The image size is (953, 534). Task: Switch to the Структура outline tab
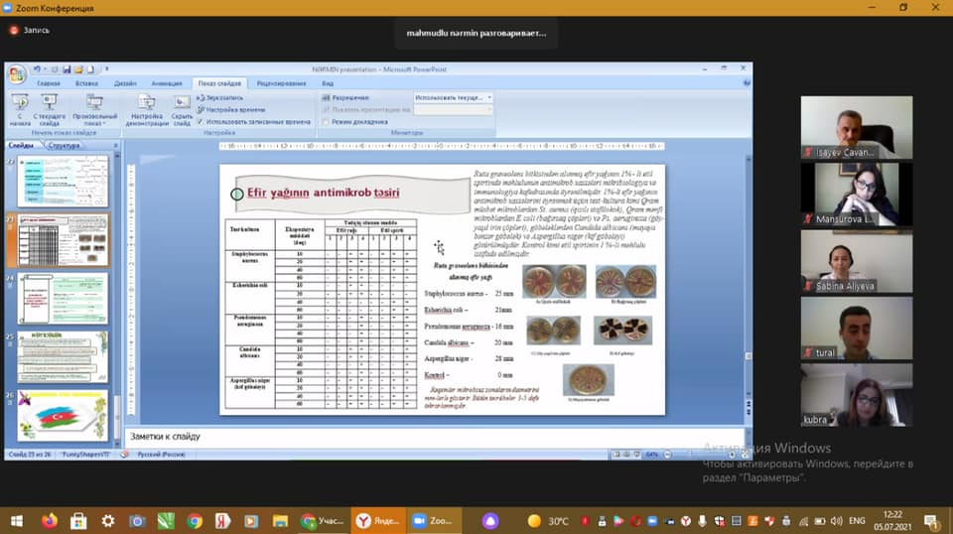pyautogui.click(x=64, y=146)
